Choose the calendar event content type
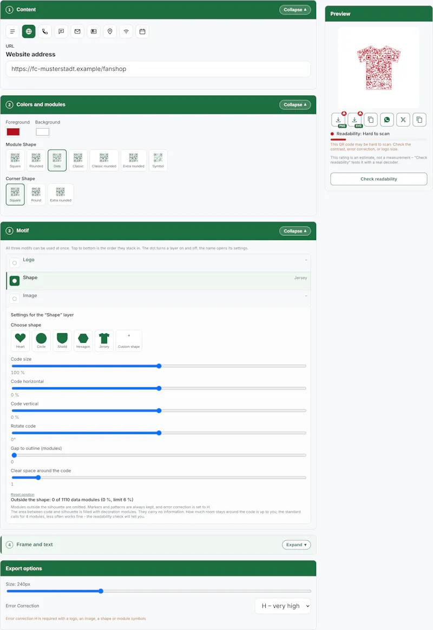Viewport: 433px width, 630px height. point(142,31)
